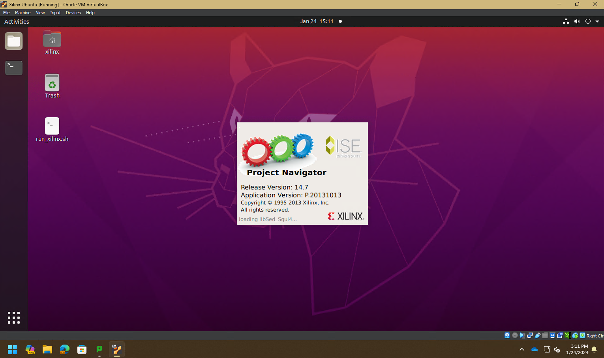Image resolution: width=604 pixels, height=358 pixels.
Task: Show hidden tray icons chevron
Action: (522, 349)
